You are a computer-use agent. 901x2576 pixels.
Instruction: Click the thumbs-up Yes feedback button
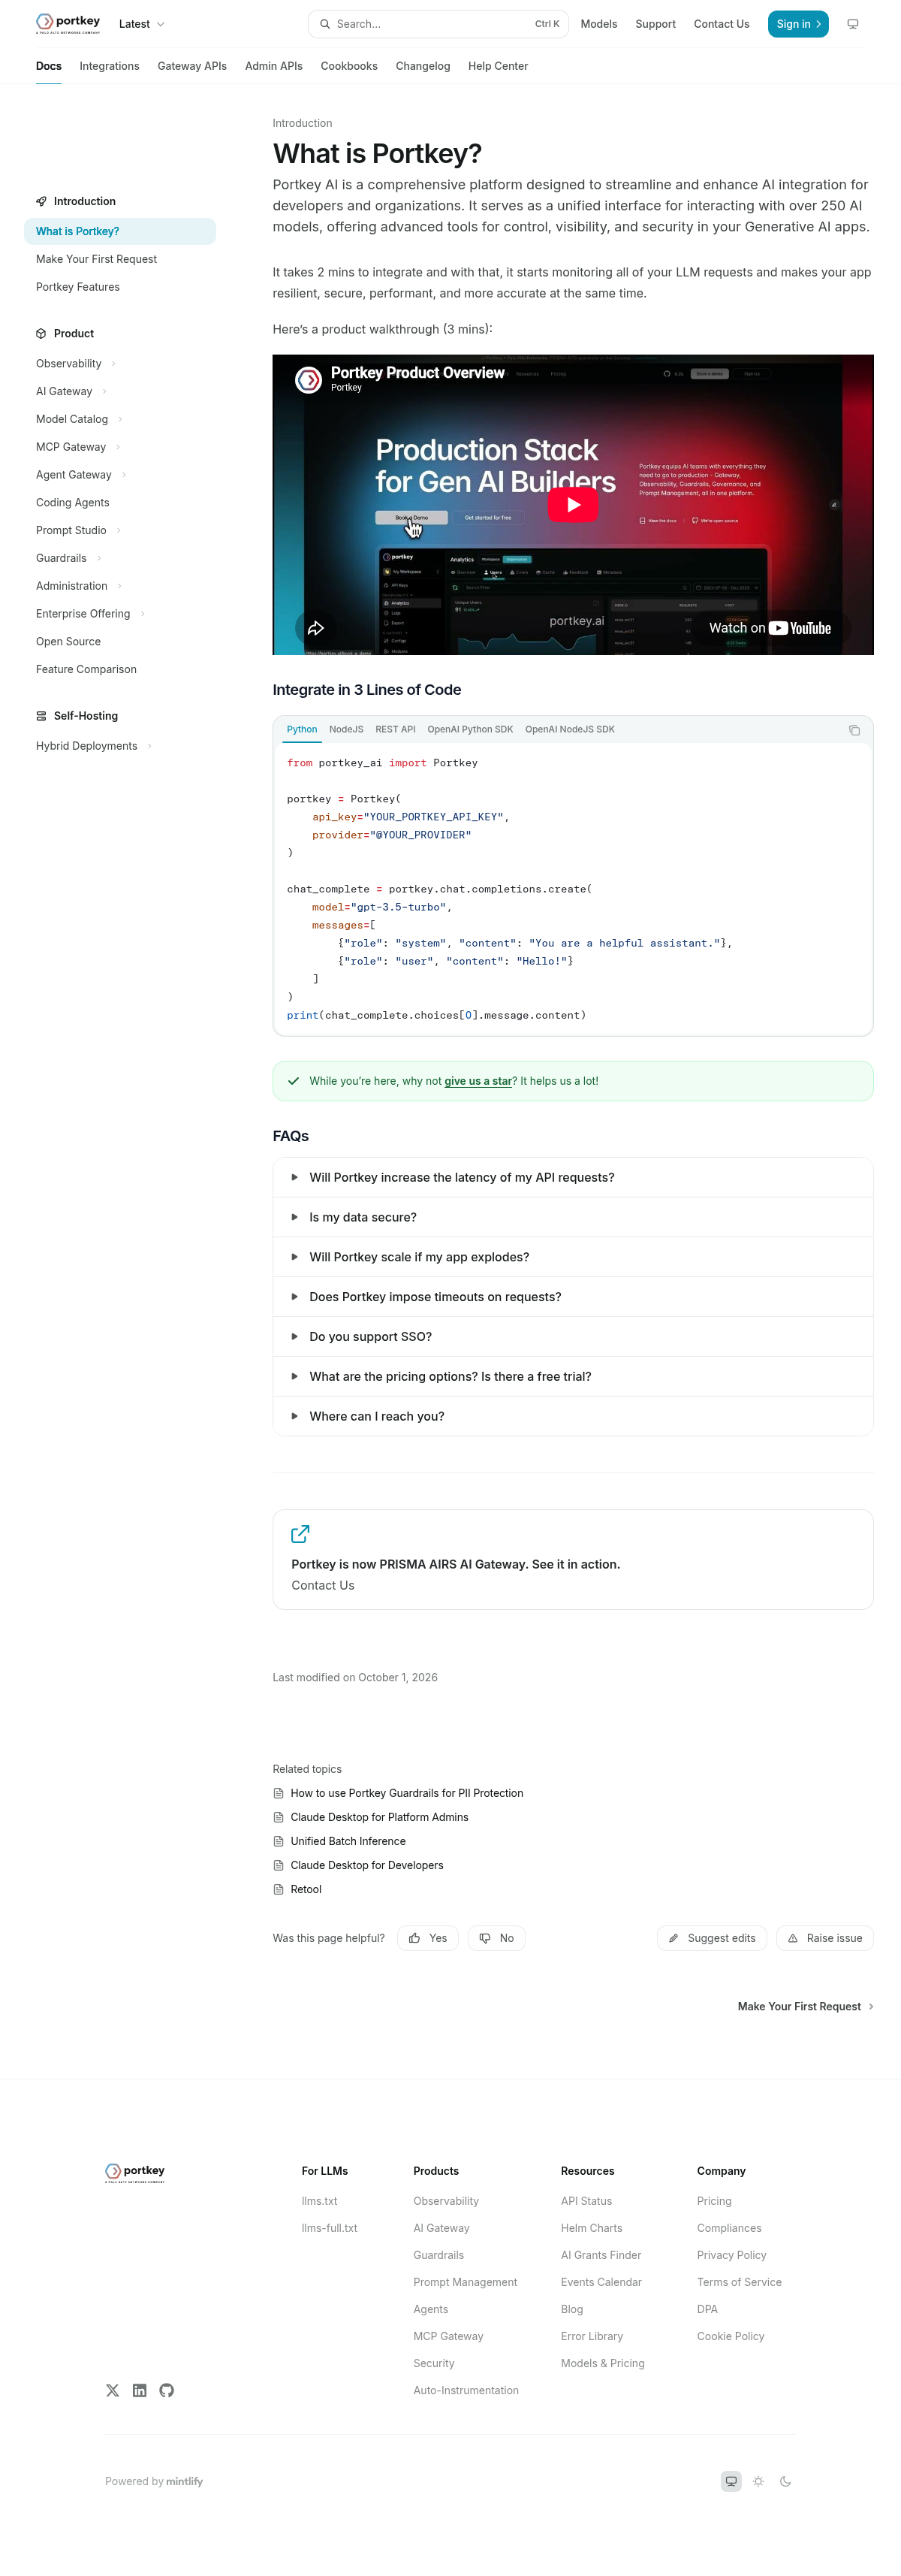click(x=428, y=1938)
